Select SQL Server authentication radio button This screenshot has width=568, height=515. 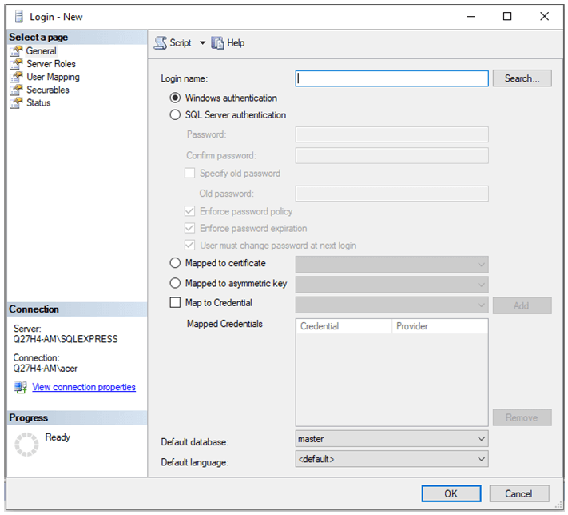tap(176, 115)
